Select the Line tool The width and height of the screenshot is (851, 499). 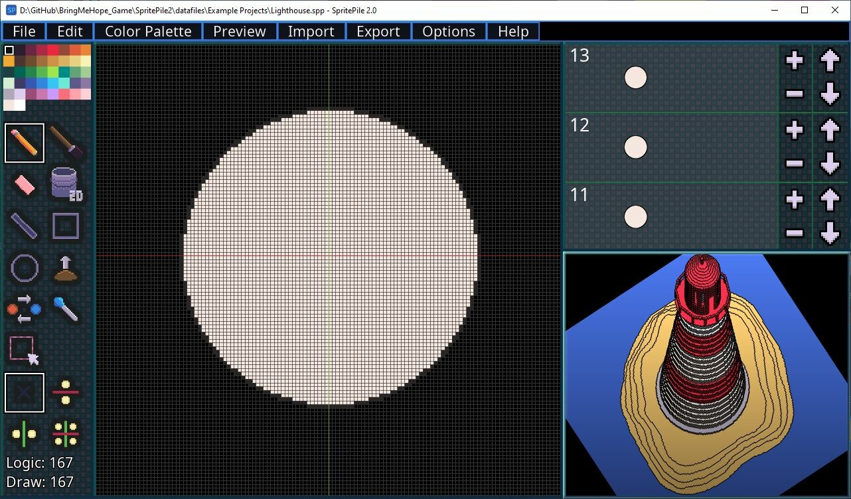pos(25,226)
